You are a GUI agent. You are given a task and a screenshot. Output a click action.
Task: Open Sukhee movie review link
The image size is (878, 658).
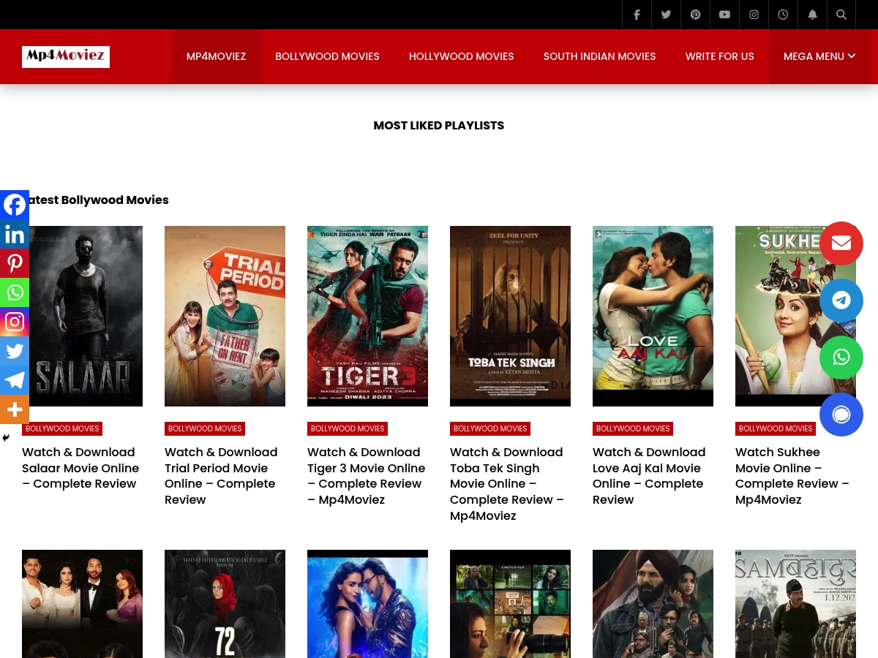[x=792, y=476]
